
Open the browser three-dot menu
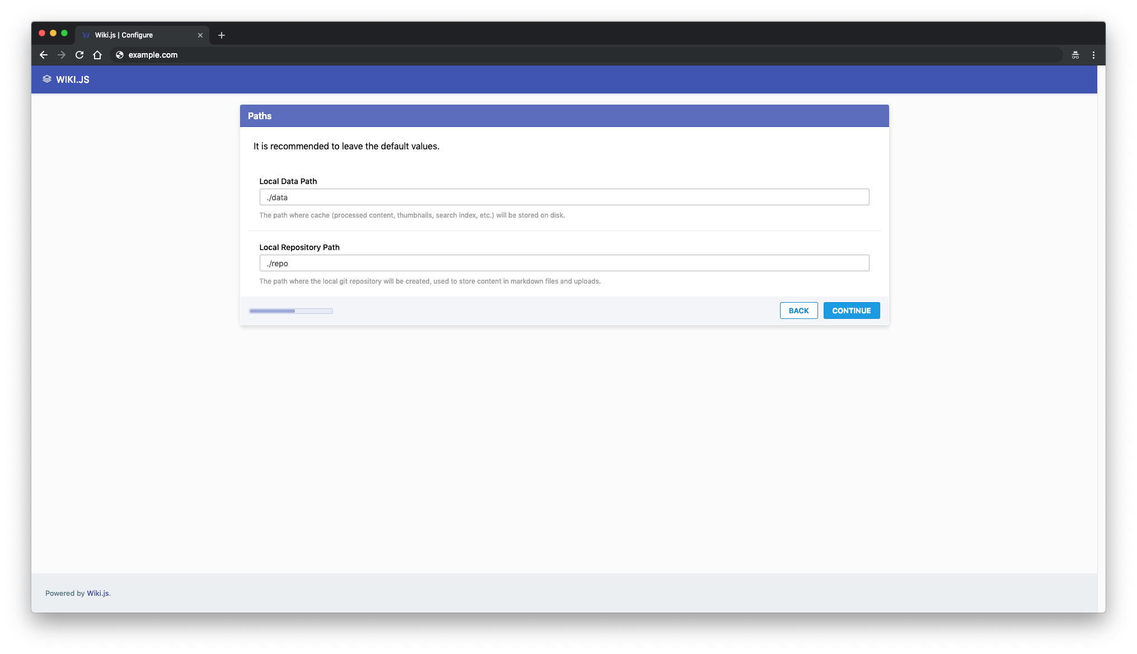click(1093, 55)
